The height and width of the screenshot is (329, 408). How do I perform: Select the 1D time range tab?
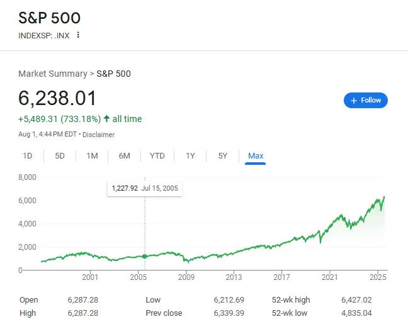point(28,156)
